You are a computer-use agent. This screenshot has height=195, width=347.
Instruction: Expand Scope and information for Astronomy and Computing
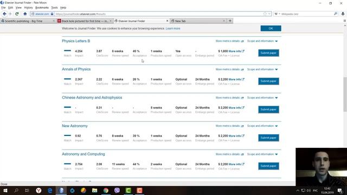[262, 154]
